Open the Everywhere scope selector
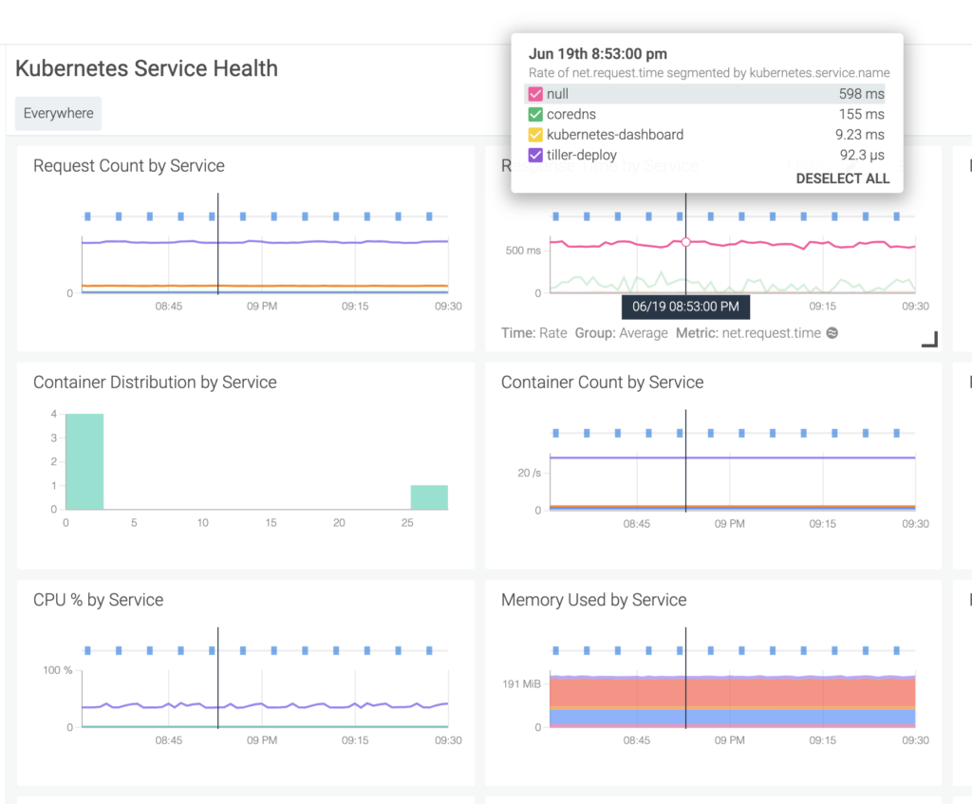Viewport: 972px width, 804px height. coord(59,113)
